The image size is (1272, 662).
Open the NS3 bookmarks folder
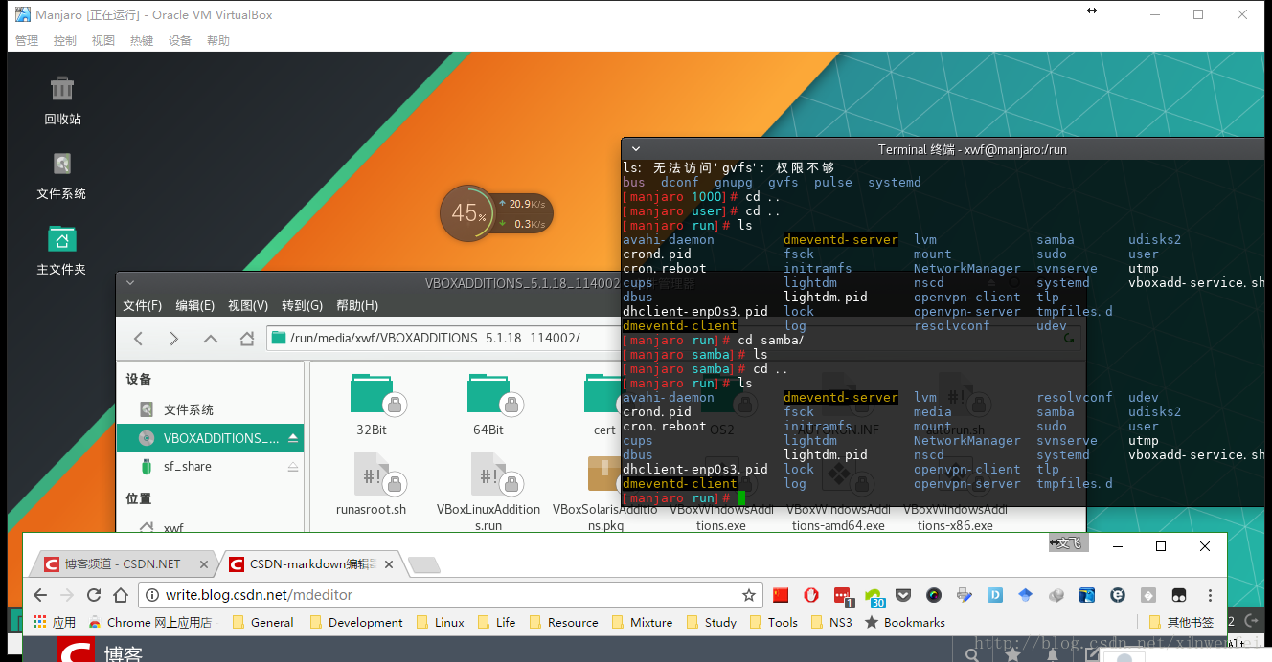[831, 622]
